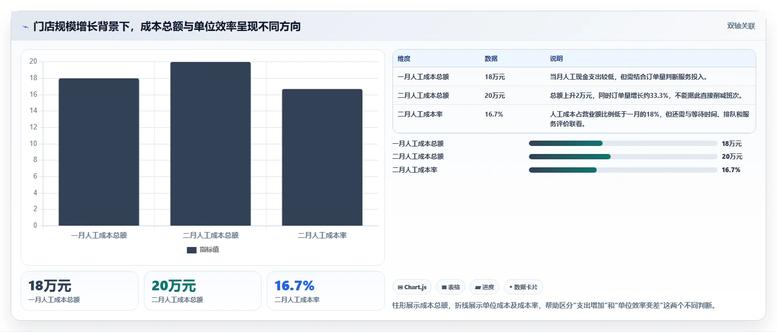Open the 18万元 data card
This screenshot has height=332, width=777.
80,291
